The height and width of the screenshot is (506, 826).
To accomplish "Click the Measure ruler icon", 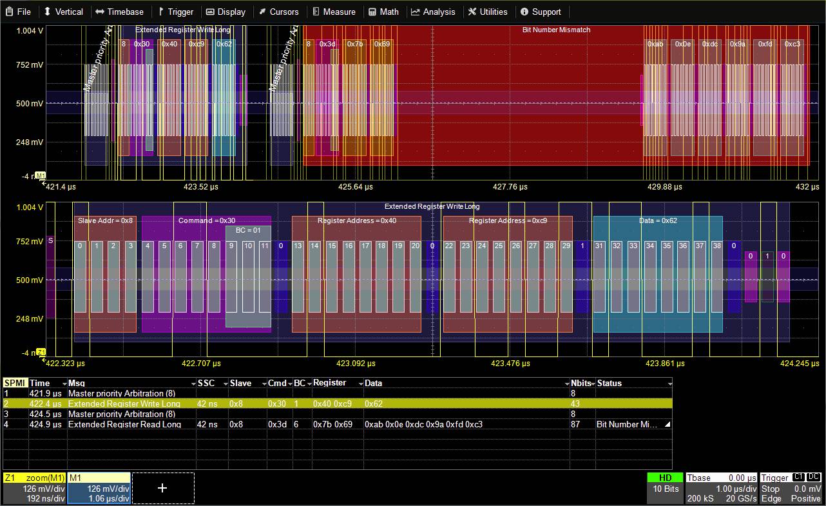I will (315, 11).
